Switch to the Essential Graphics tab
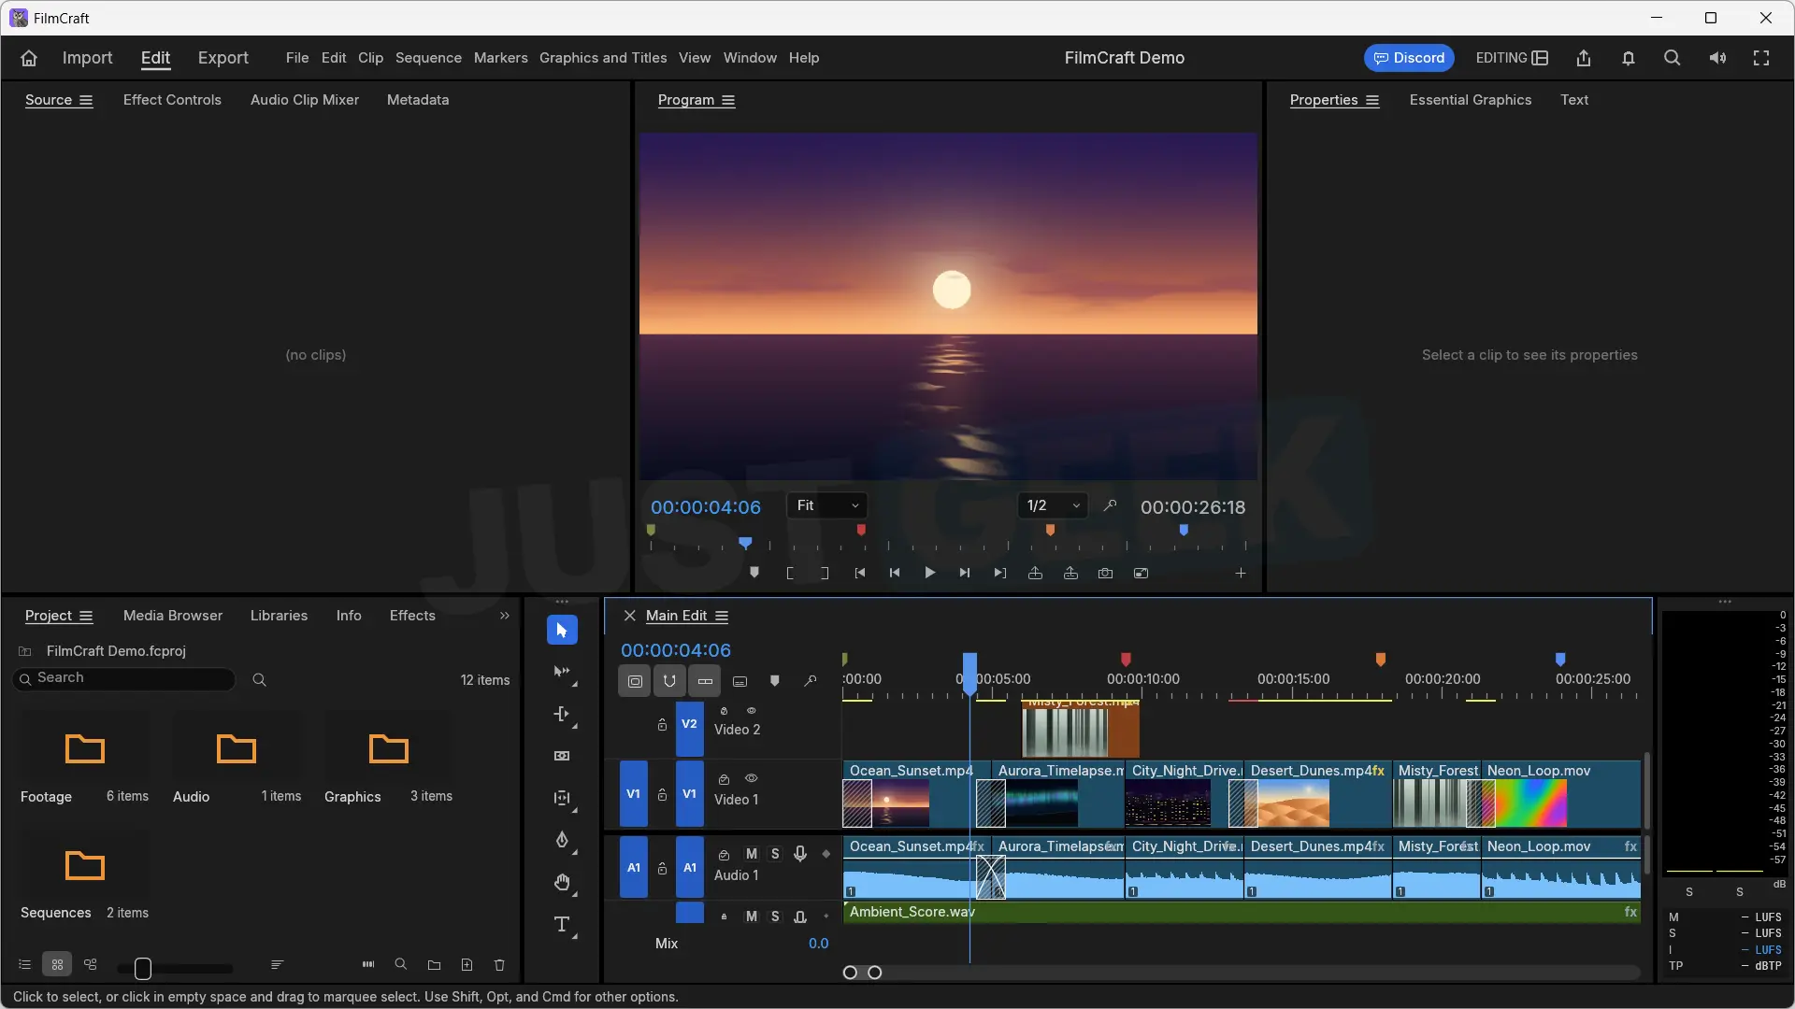This screenshot has height=1009, width=1795. coord(1471,100)
